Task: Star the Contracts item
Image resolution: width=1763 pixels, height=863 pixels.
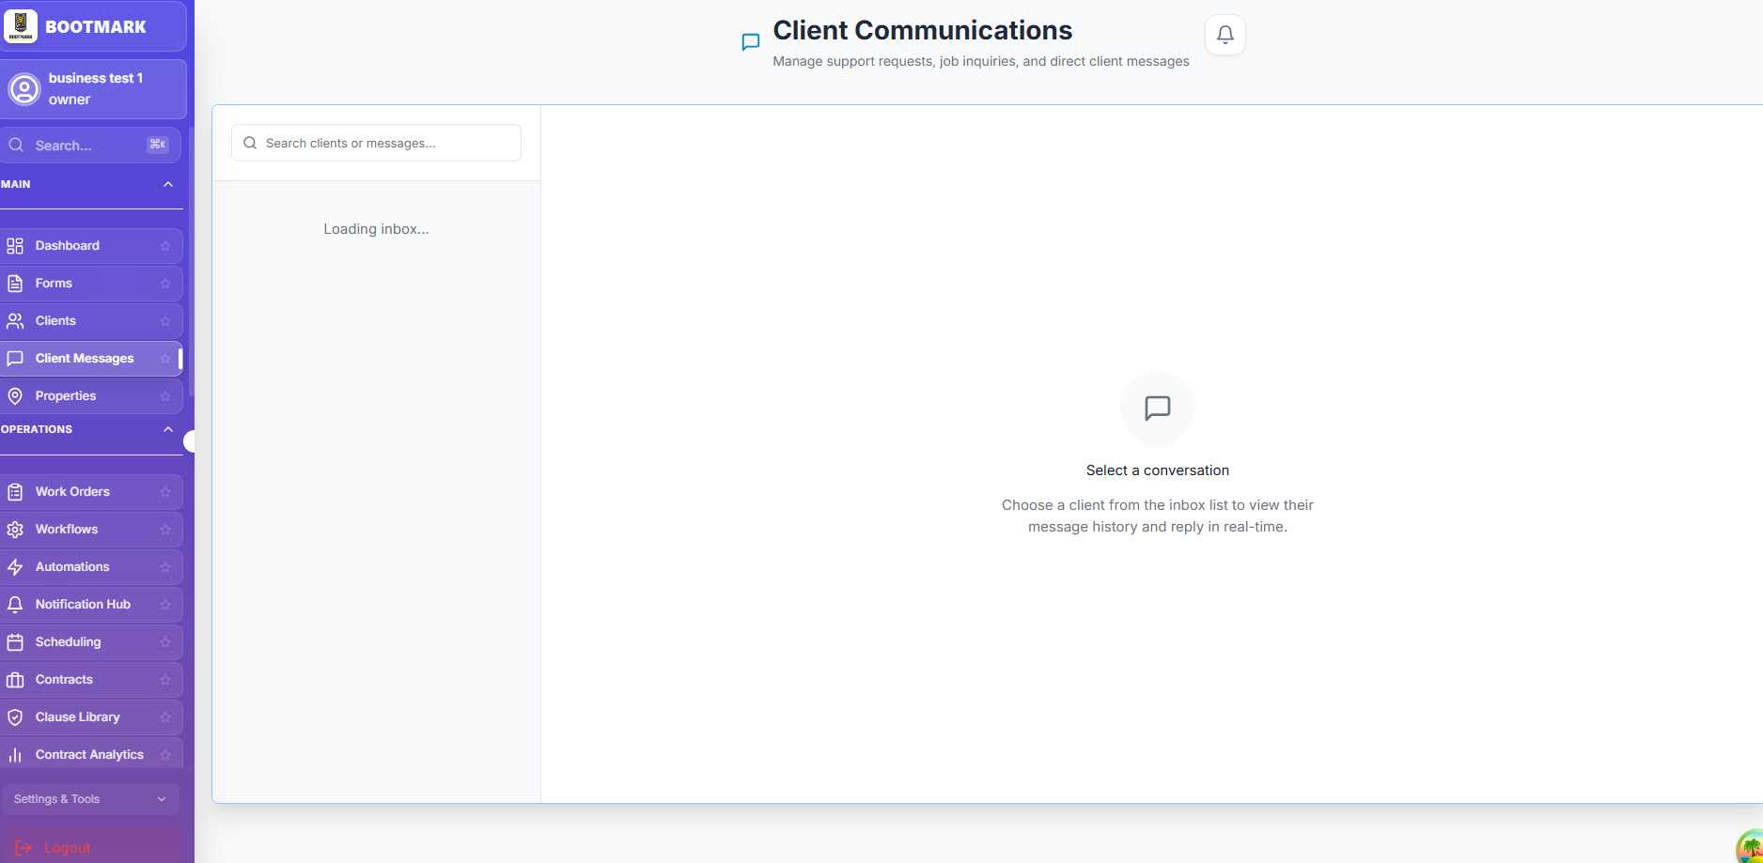Action: pos(165,680)
